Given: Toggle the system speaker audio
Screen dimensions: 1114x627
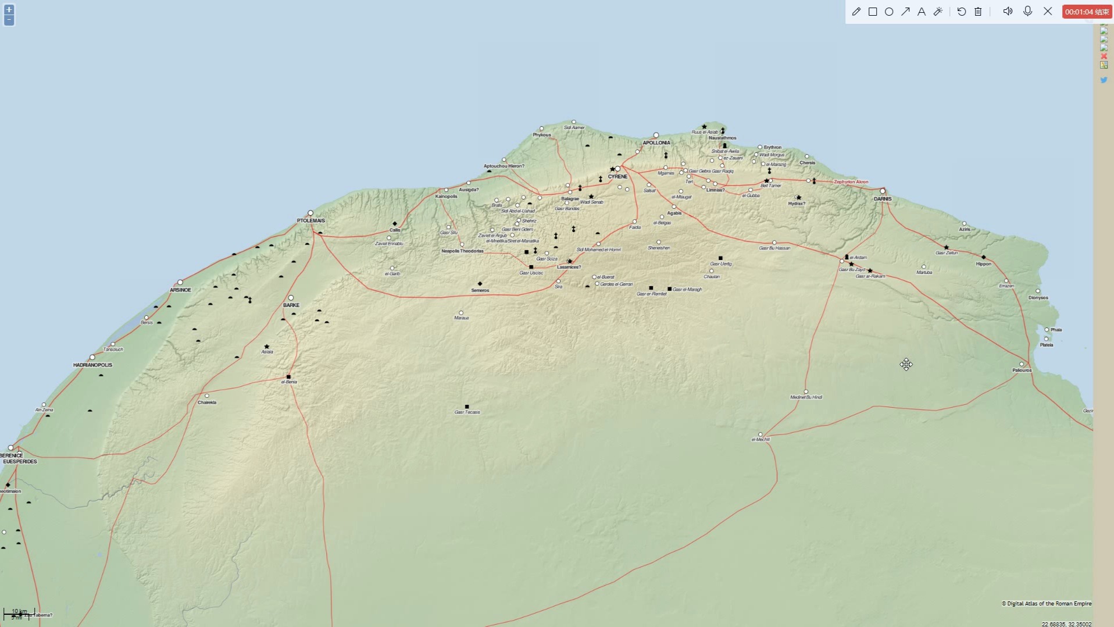Looking at the screenshot, I should click(x=1008, y=12).
